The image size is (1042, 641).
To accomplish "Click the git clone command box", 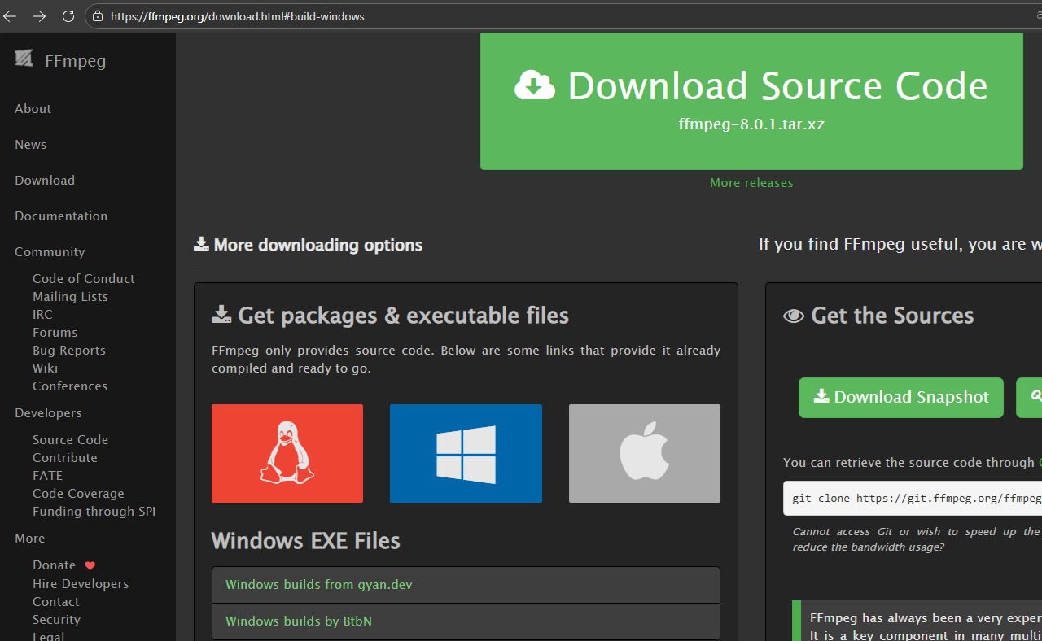I will coord(913,498).
